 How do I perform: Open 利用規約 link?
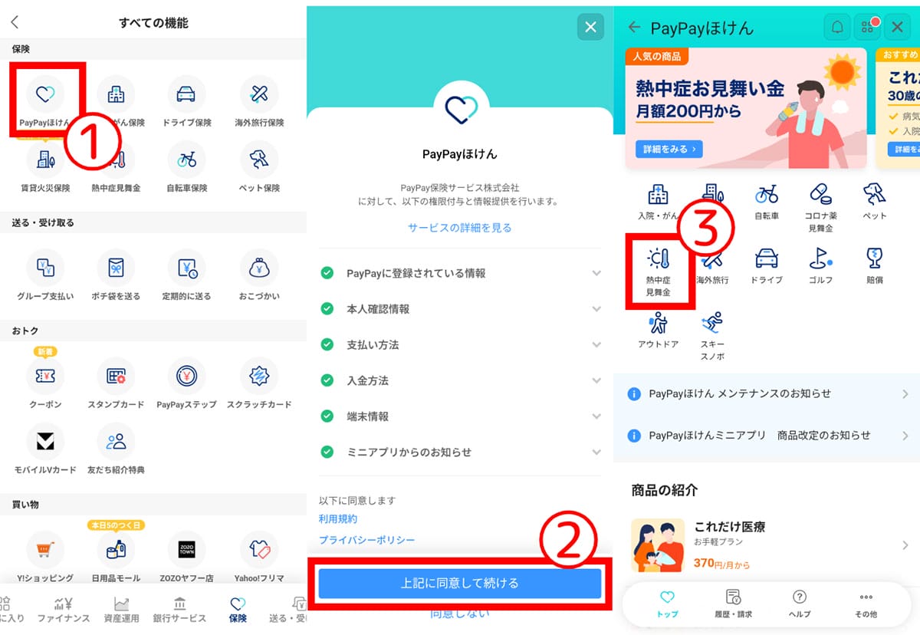pyautogui.click(x=338, y=519)
